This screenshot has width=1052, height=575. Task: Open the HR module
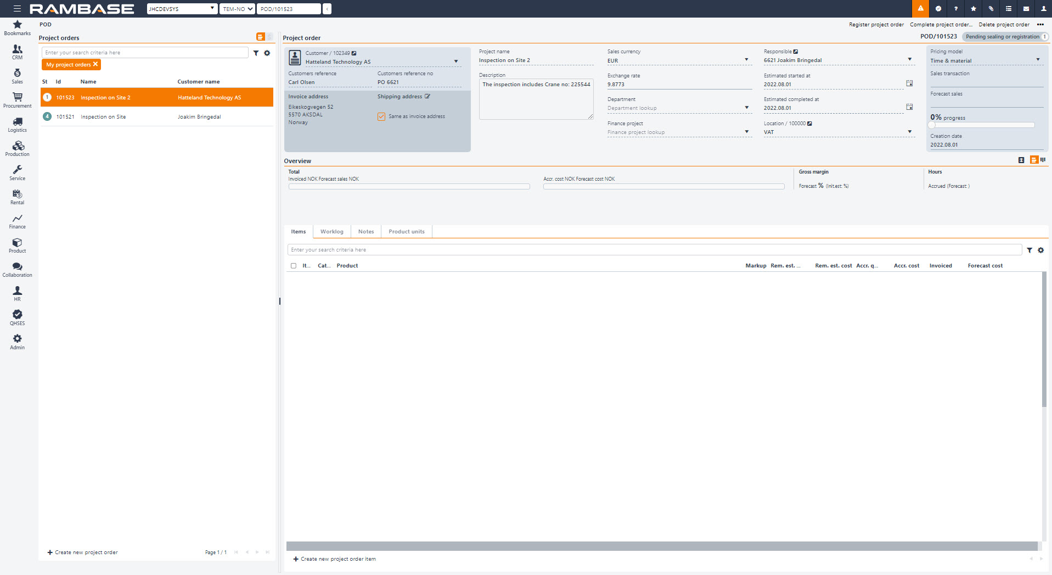point(18,294)
